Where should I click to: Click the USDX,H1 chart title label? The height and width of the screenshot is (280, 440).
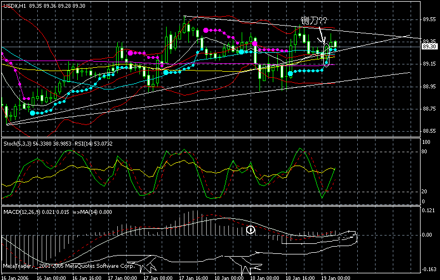coord(14,6)
